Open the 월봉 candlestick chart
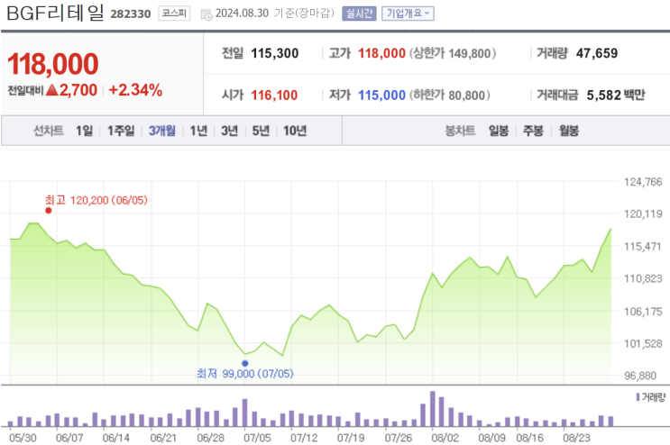The width and height of the screenshot is (670, 445). (x=569, y=131)
